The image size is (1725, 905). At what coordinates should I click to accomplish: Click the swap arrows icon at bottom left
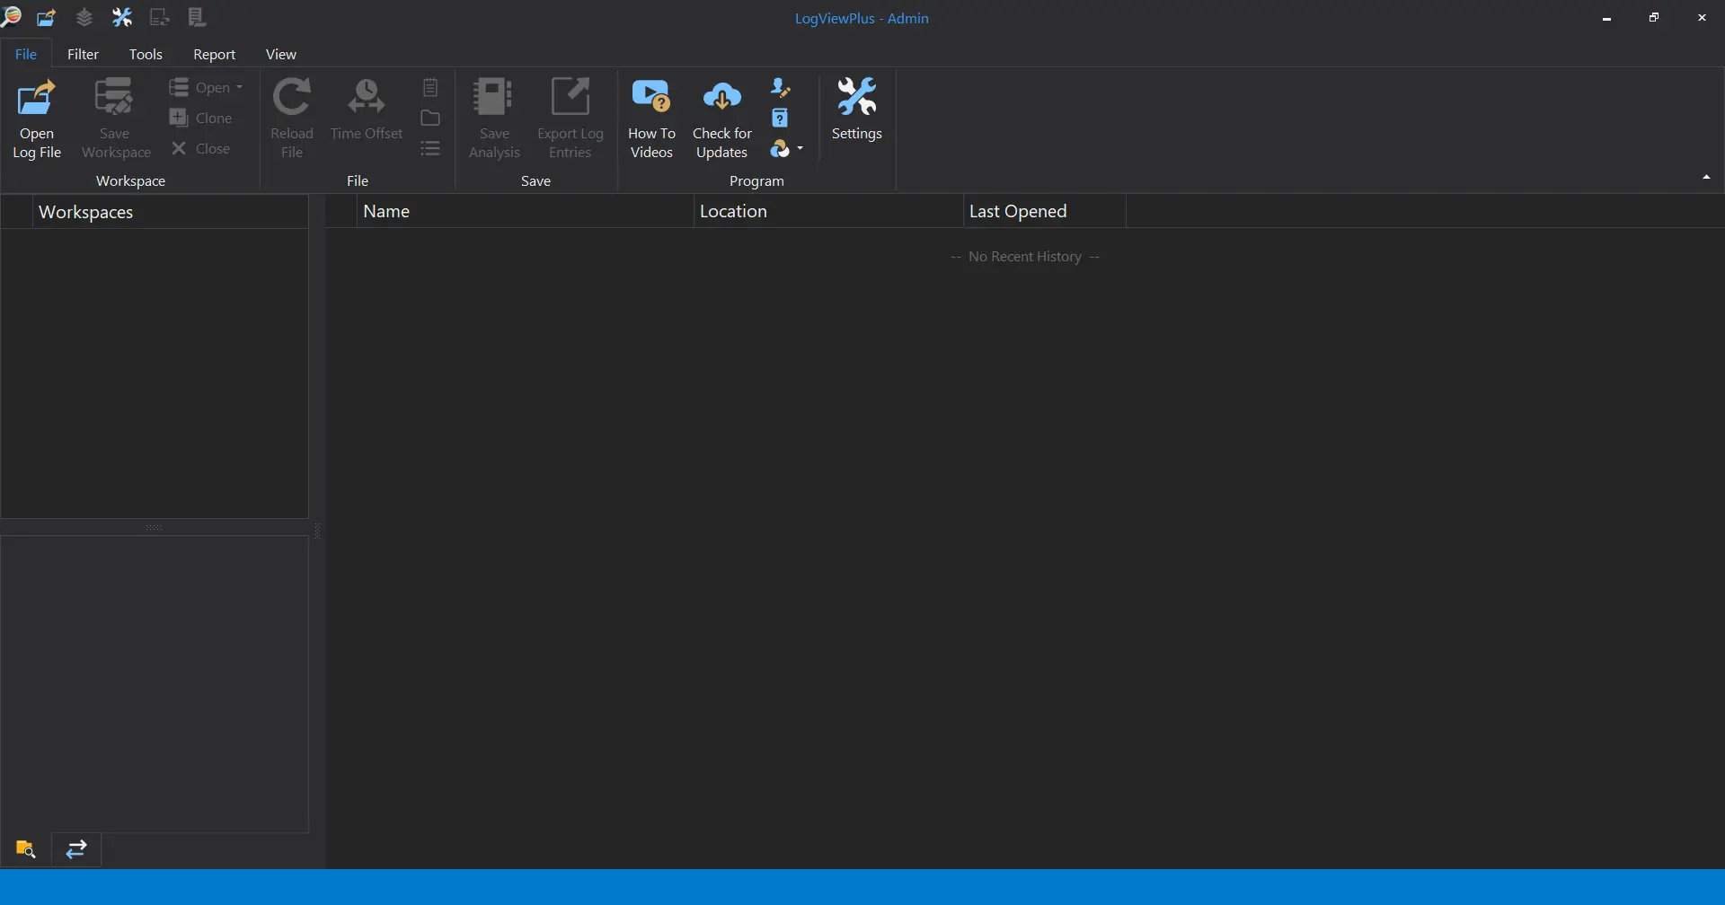pyautogui.click(x=76, y=849)
